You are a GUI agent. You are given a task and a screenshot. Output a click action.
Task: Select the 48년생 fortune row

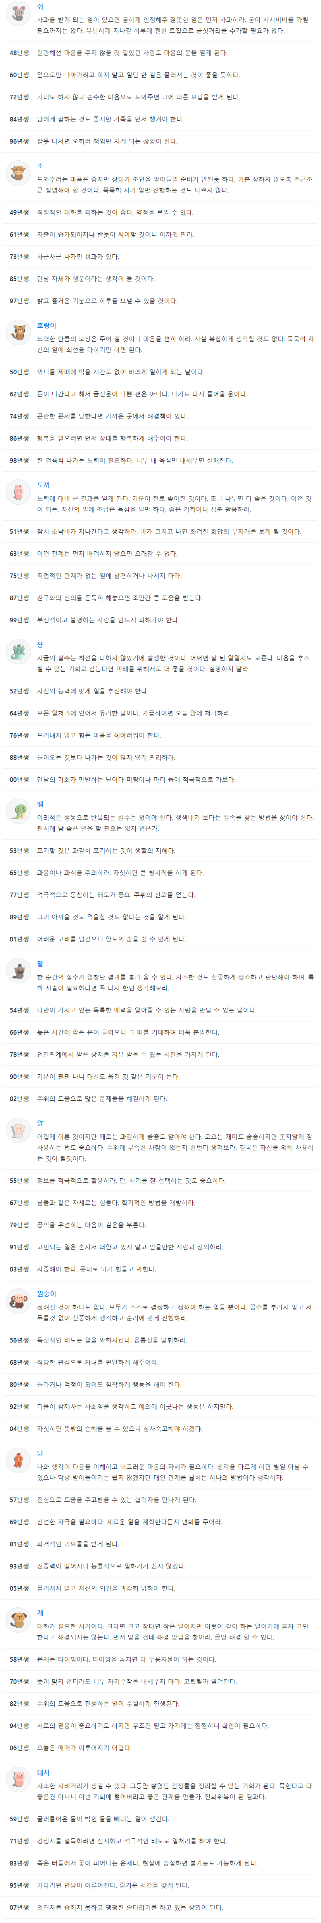(x=160, y=53)
